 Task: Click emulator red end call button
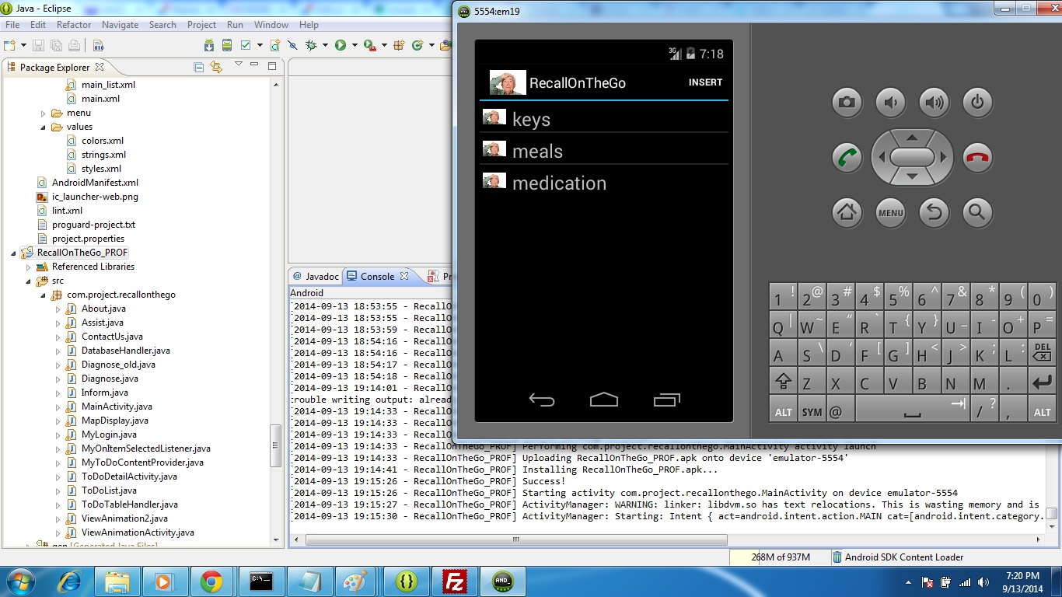[977, 157]
